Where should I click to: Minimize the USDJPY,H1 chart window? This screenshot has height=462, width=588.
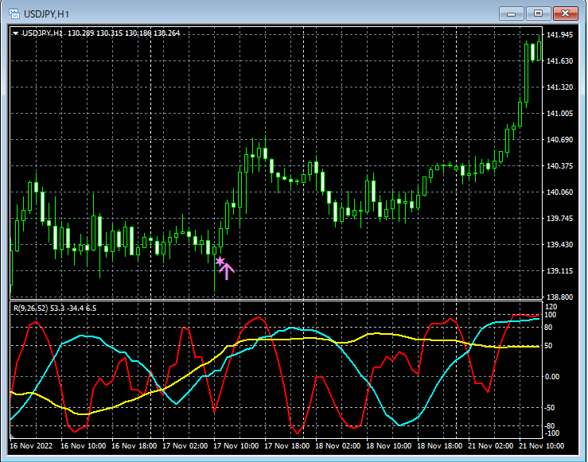[x=511, y=14]
